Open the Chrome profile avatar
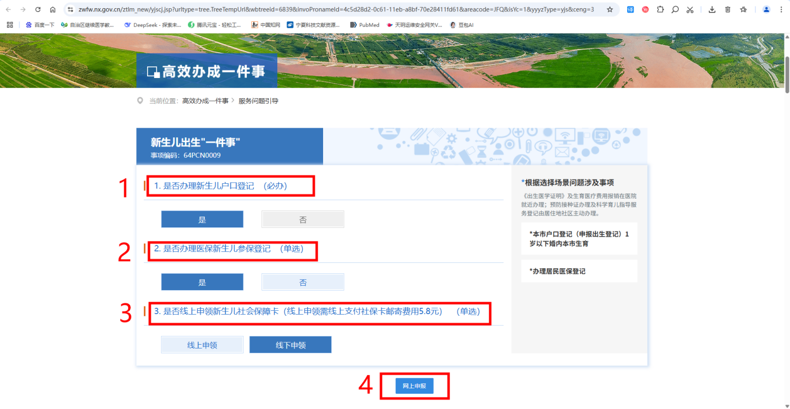 point(766,9)
